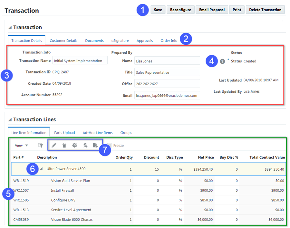This screenshot has width=290, height=228.
Task: Click the delete trash icon in Transaction Lines toolbar
Action: (x=64, y=145)
